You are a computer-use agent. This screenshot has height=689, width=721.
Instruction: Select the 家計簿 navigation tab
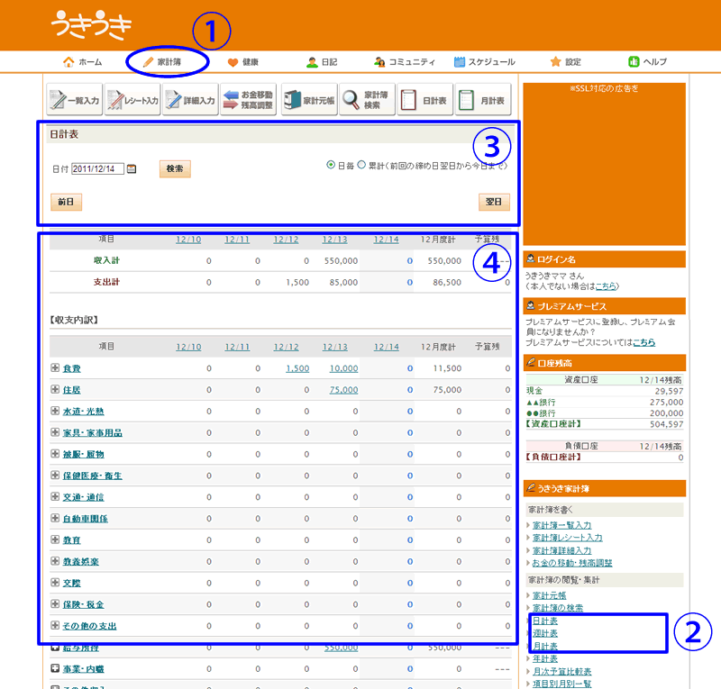[x=162, y=62]
